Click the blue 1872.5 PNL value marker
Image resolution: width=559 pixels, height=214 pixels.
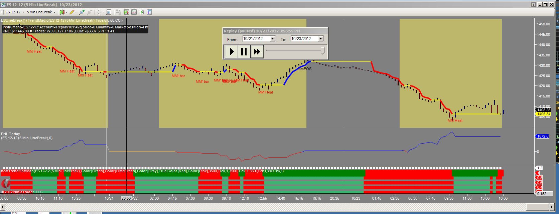(543, 136)
